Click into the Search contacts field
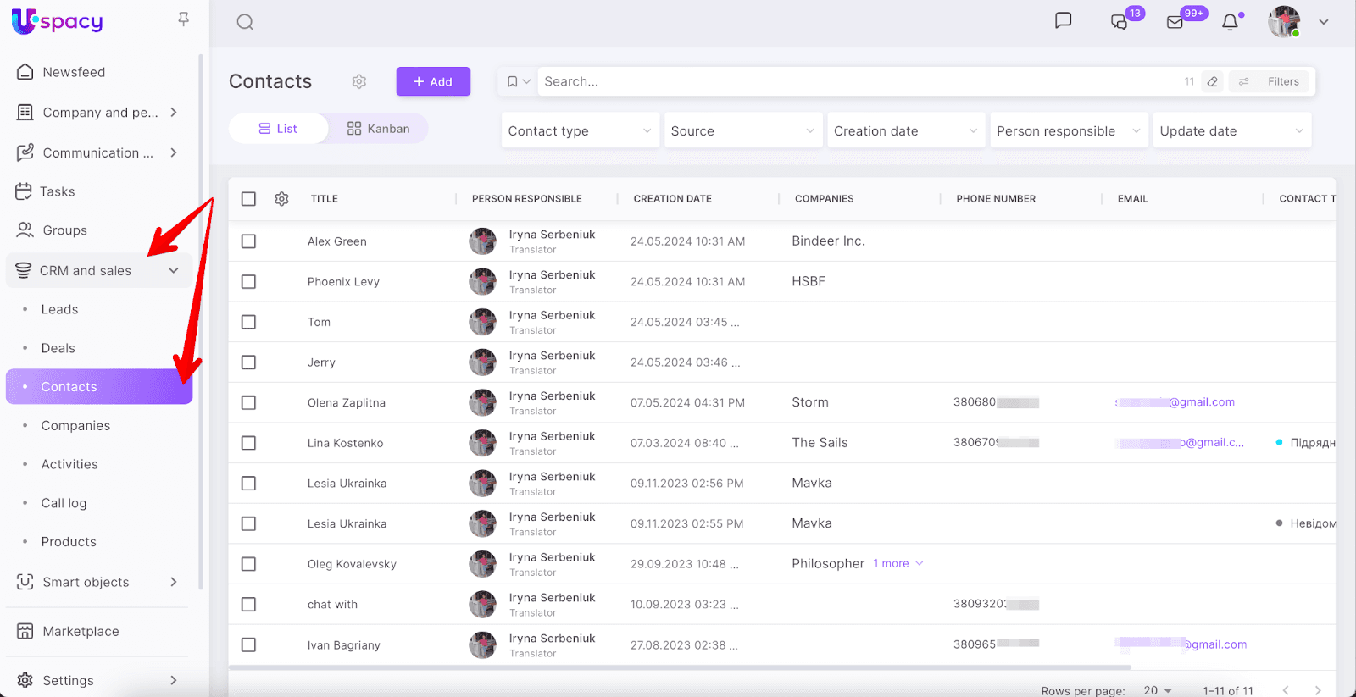Screen dimensions: 1356x697 point(856,81)
